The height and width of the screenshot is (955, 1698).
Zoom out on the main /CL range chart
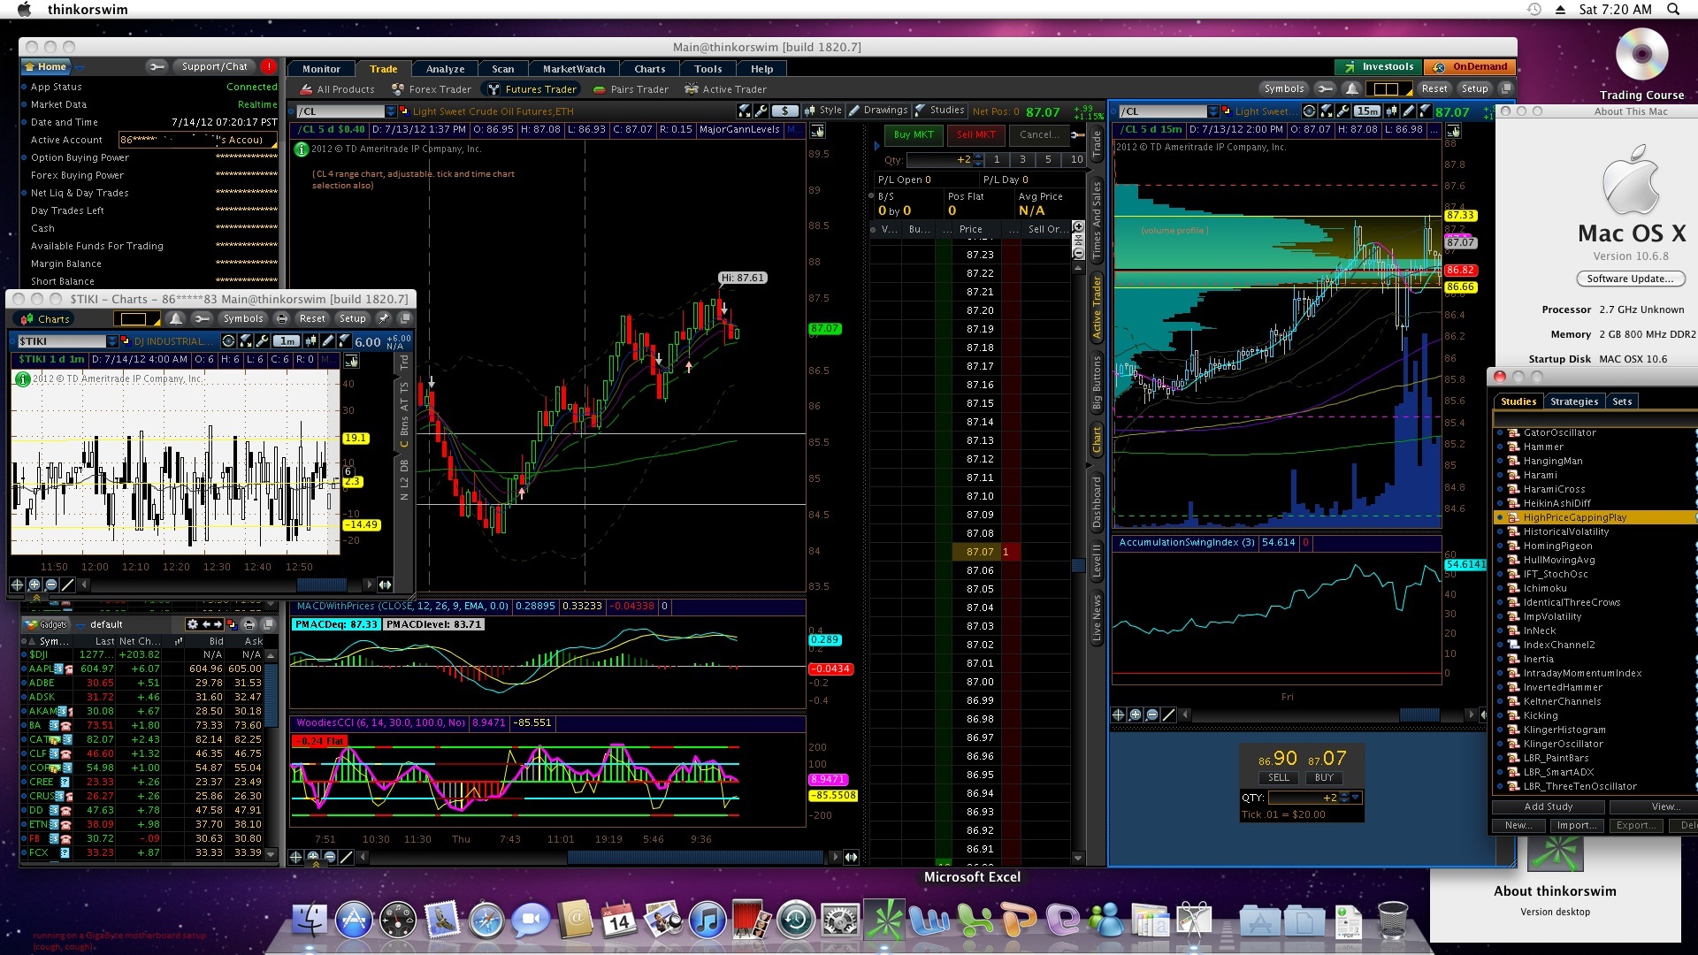330,857
